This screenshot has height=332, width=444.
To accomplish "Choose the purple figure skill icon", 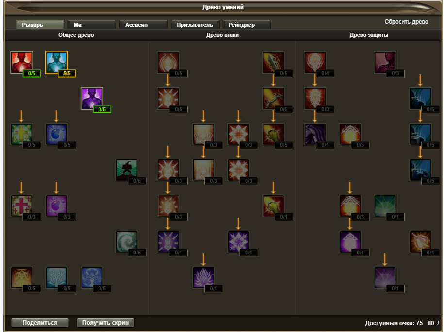I will (92, 98).
